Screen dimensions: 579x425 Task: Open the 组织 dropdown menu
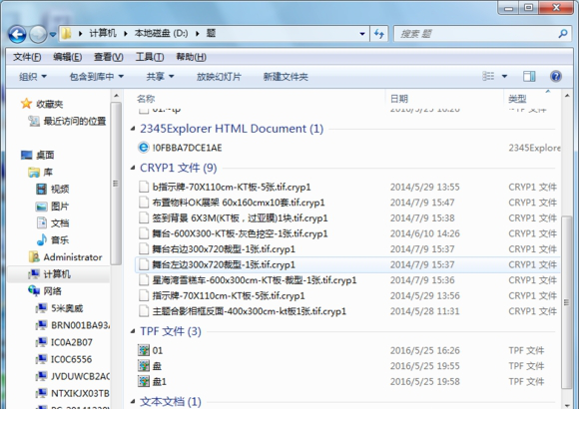[33, 77]
